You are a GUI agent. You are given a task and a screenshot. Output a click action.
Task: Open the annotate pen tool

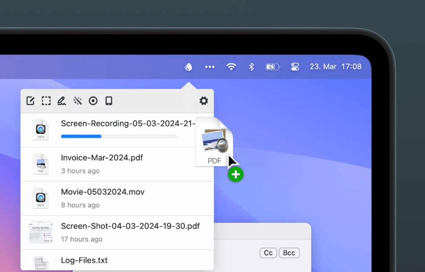coord(62,101)
